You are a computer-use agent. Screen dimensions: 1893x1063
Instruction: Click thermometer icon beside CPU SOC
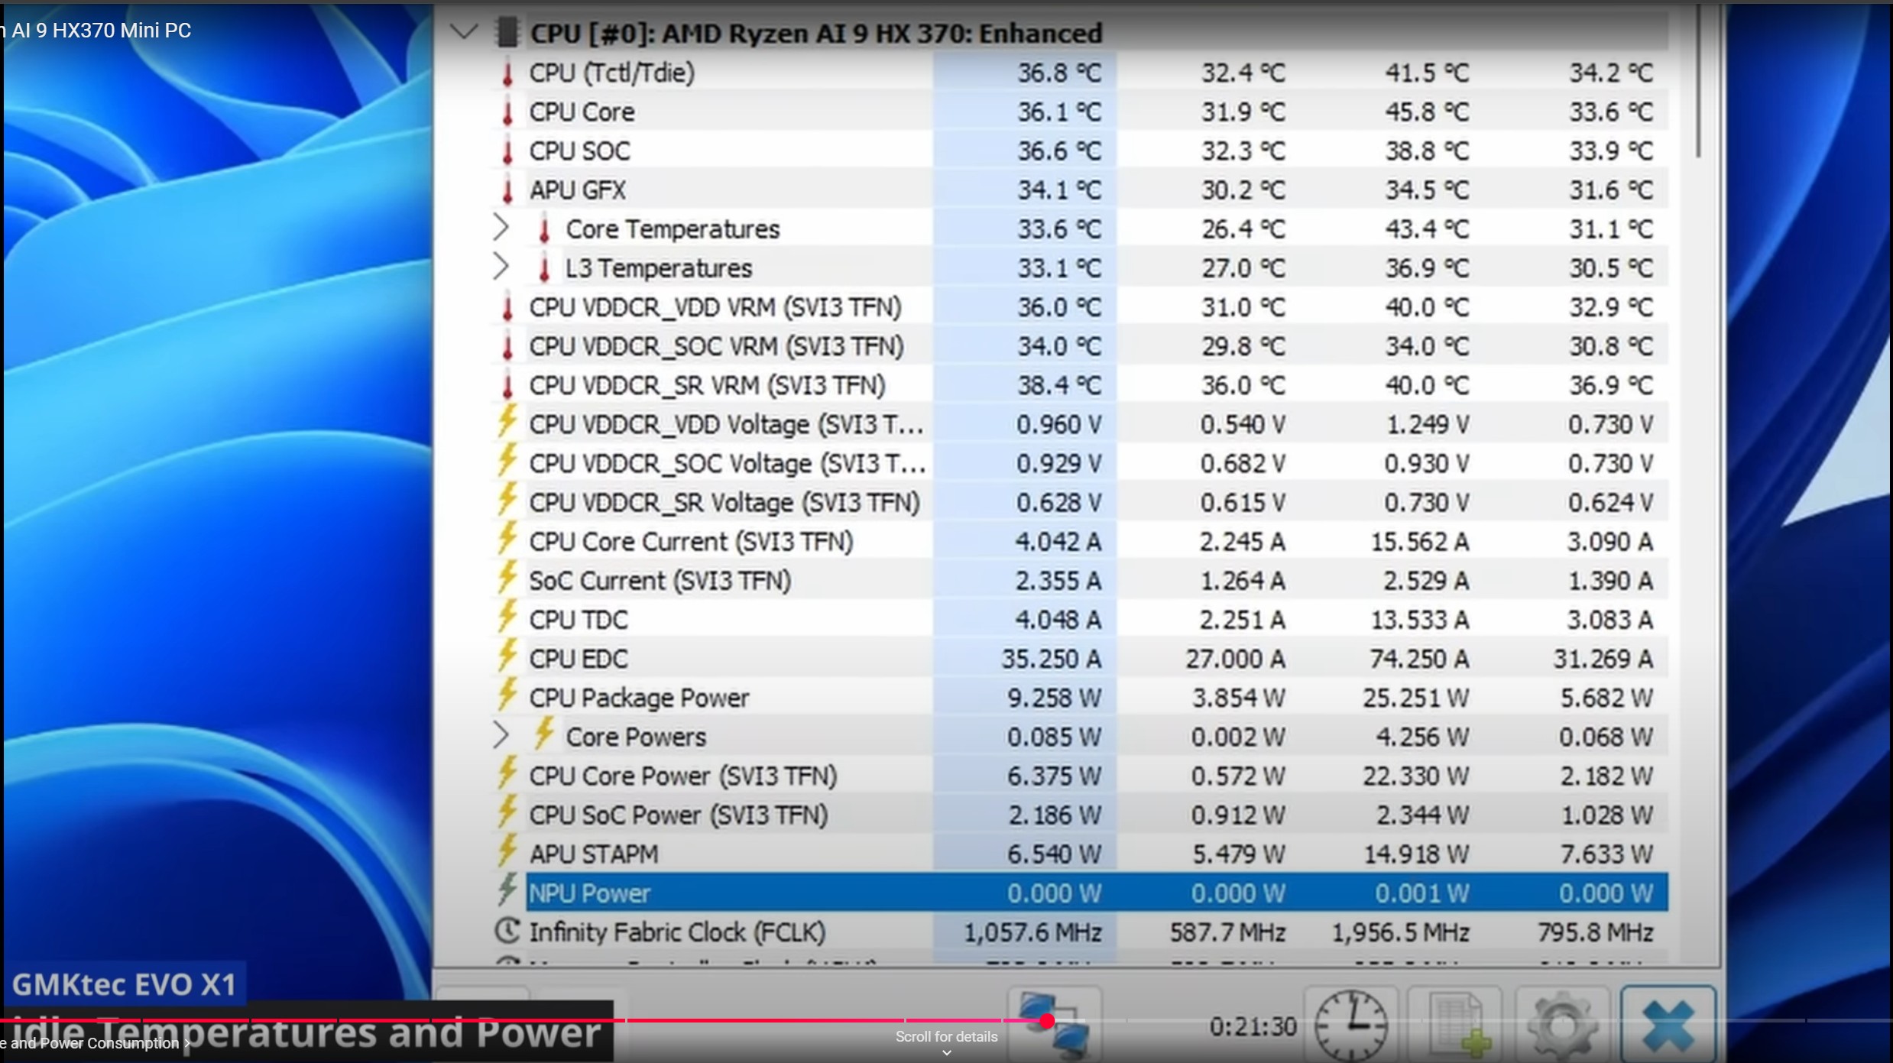tap(507, 151)
